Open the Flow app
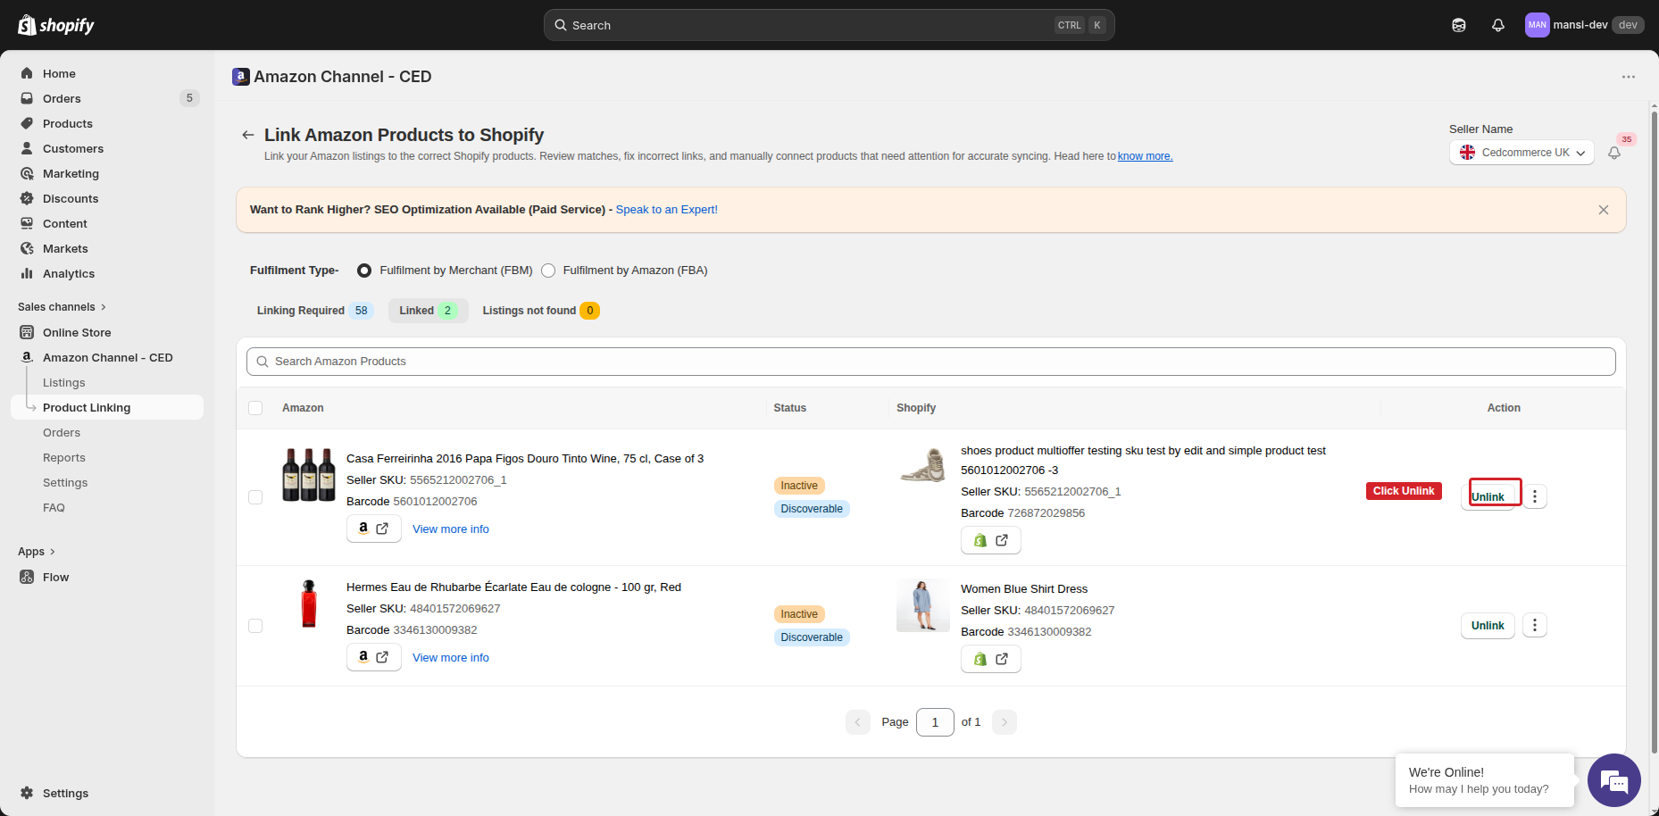This screenshot has width=1659, height=816. pos(55,577)
